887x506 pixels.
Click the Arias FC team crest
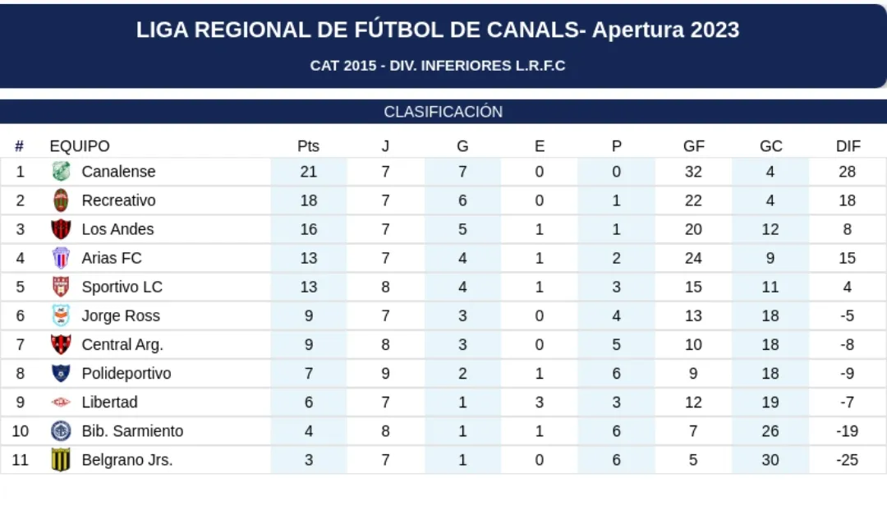62,258
